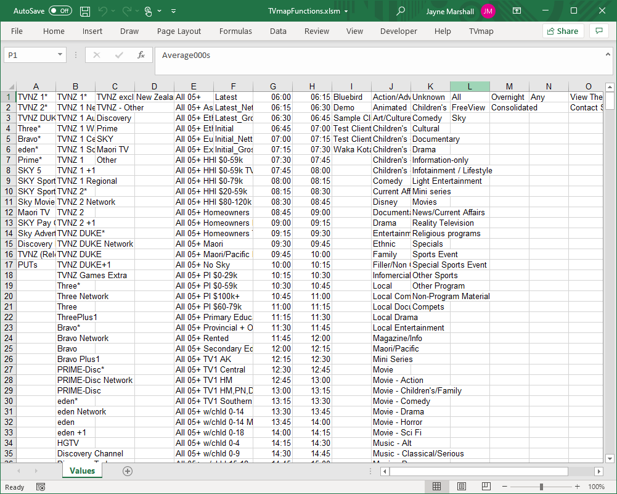Viewport: 617px width, 494px height.
Task: Open the Formulas ribbon tab
Action: (x=235, y=31)
